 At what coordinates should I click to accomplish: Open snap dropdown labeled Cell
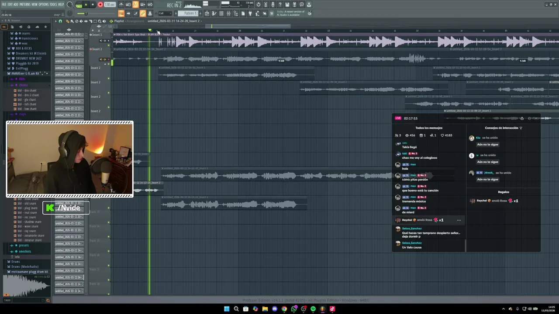click(165, 14)
